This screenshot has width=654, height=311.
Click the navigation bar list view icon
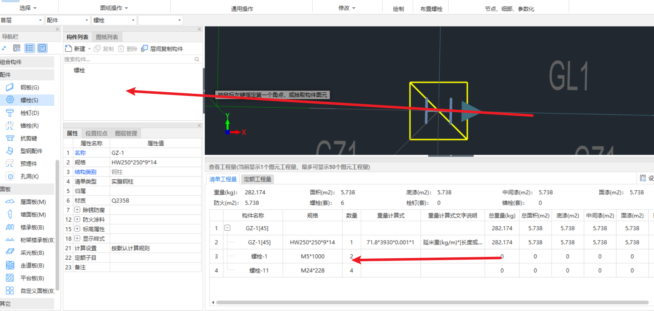[x=29, y=48]
